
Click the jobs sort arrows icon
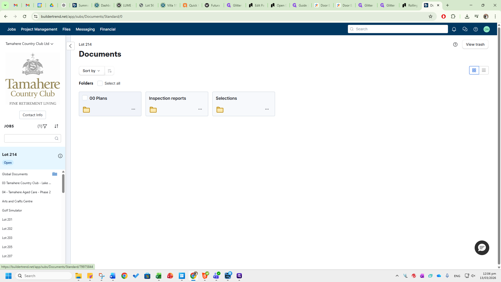tap(56, 126)
